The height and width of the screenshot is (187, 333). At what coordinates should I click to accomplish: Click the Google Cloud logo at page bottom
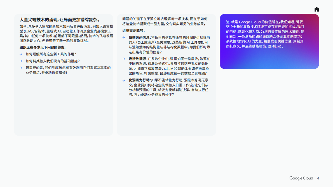(301, 178)
